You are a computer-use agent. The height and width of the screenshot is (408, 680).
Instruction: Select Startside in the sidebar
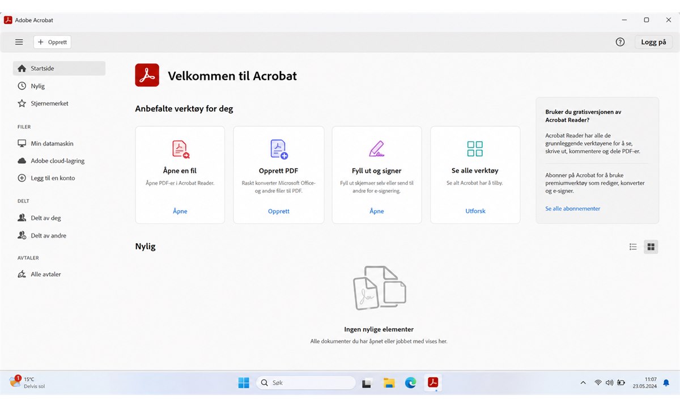point(59,69)
